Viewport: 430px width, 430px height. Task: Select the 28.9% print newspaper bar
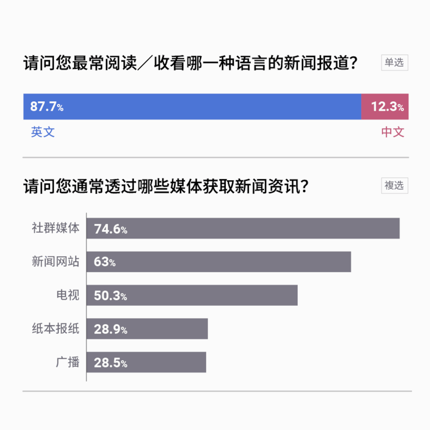(x=147, y=329)
